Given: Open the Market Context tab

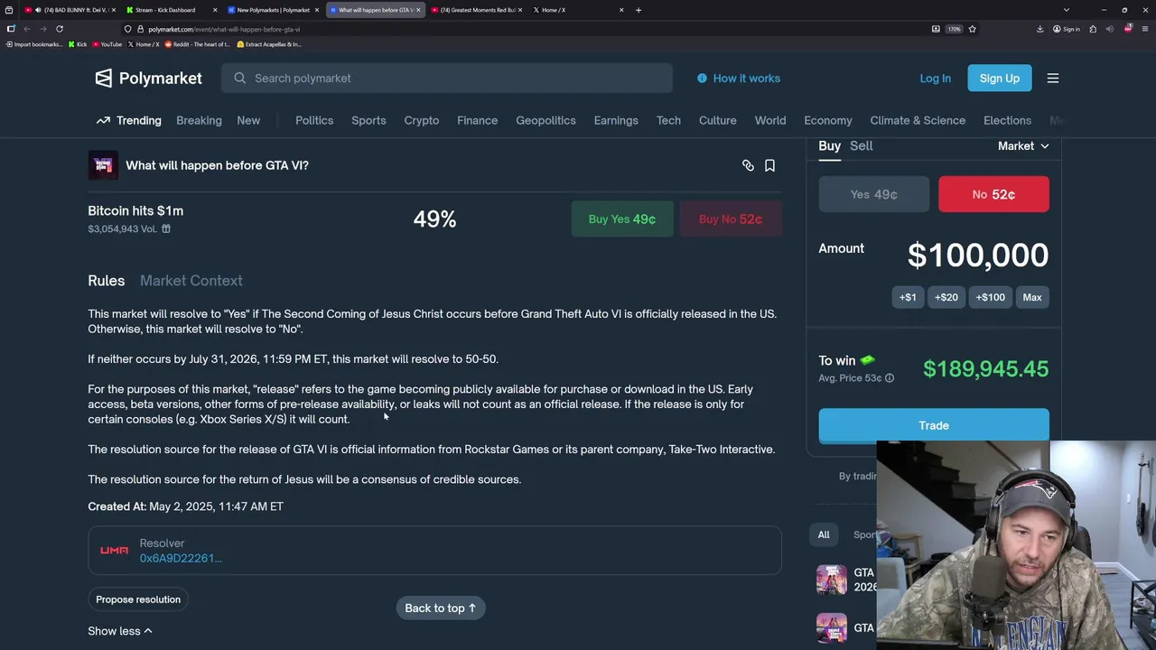Looking at the screenshot, I should coord(191,281).
